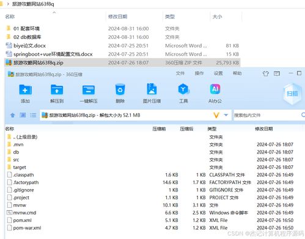Open the 操作 (Operation) menu
This screenshot has width=305, height=239.
tap(199, 73)
